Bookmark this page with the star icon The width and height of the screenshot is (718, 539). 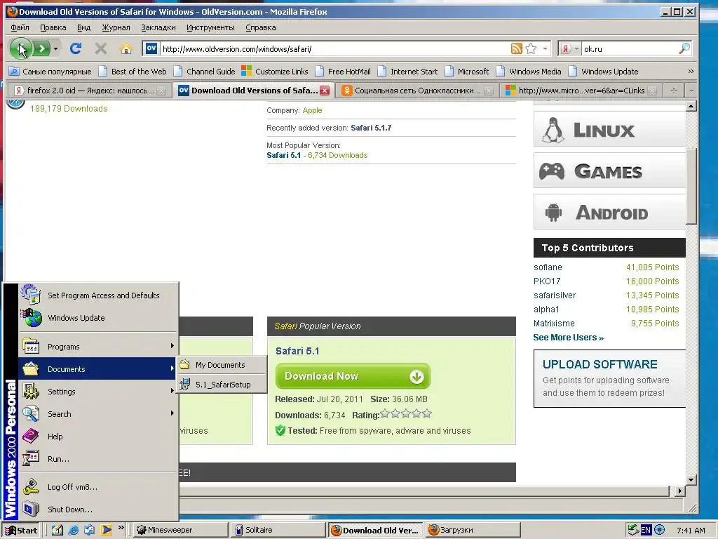coord(531,48)
